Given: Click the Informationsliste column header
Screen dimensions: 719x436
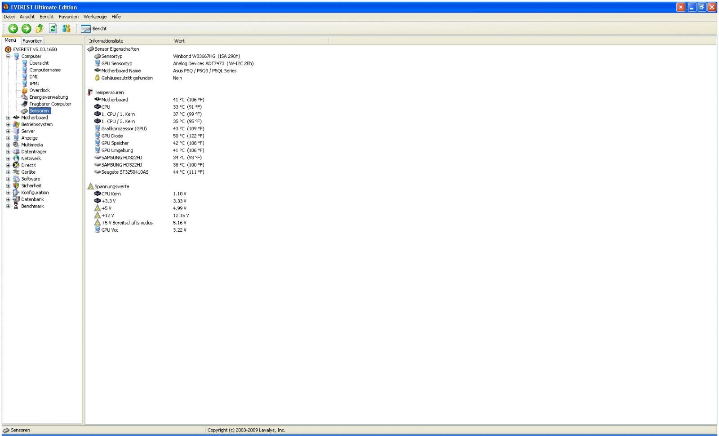Looking at the screenshot, I should click(128, 41).
